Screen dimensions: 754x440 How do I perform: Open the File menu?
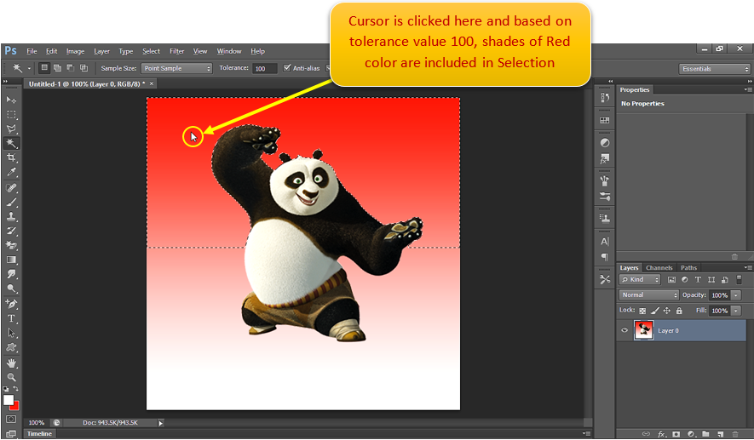coord(32,51)
